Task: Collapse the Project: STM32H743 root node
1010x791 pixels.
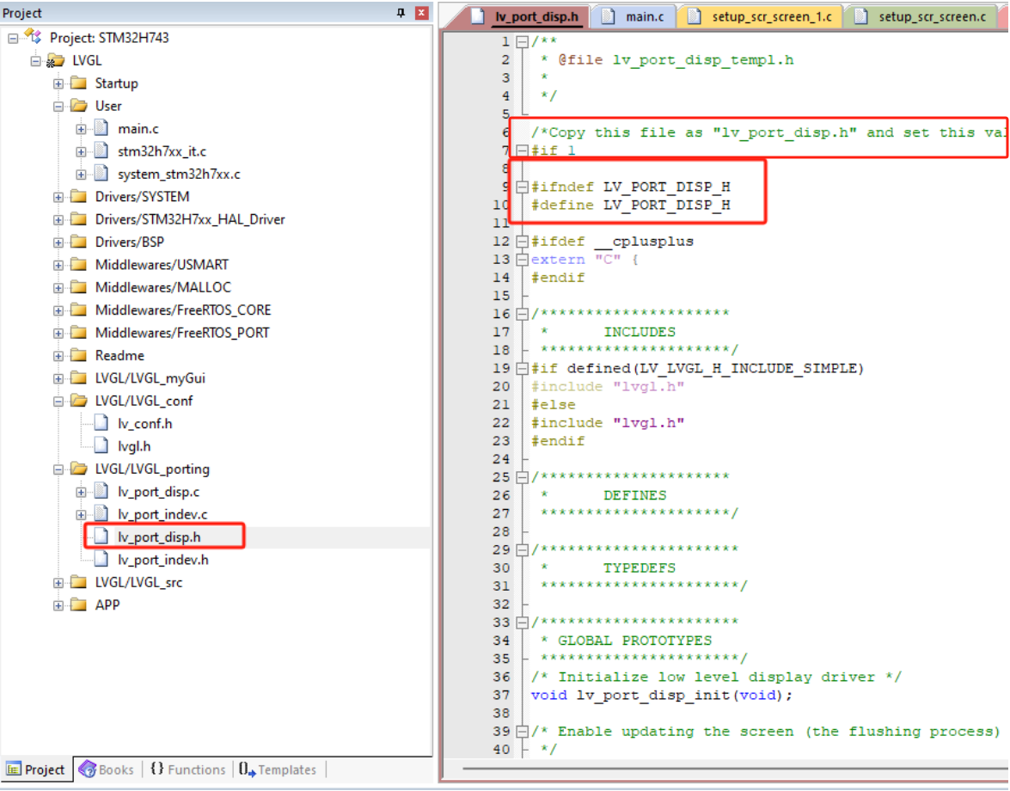Action: (x=13, y=38)
